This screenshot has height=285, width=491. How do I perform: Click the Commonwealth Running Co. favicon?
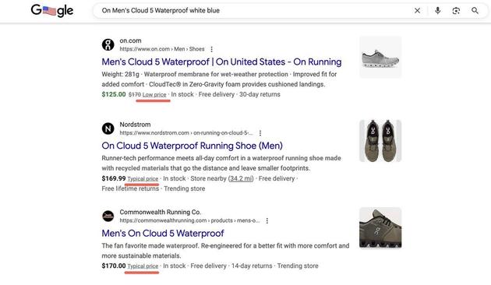[108, 216]
